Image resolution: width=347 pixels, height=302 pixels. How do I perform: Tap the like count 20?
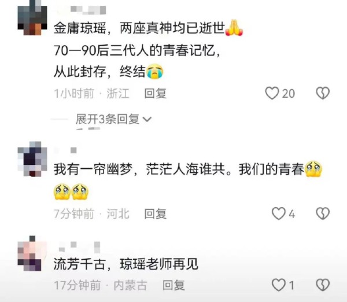coord(288,93)
